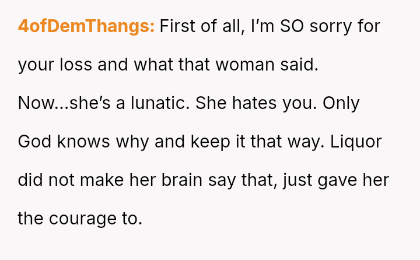420x260 pixels.
Task: Click the sentence "She hates you."
Action: [254, 103]
